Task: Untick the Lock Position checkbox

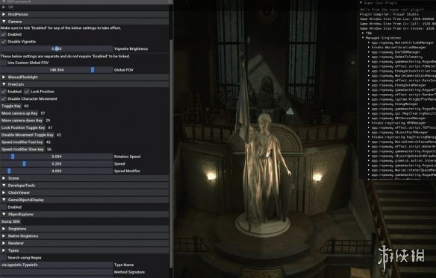Action: [x=27, y=92]
